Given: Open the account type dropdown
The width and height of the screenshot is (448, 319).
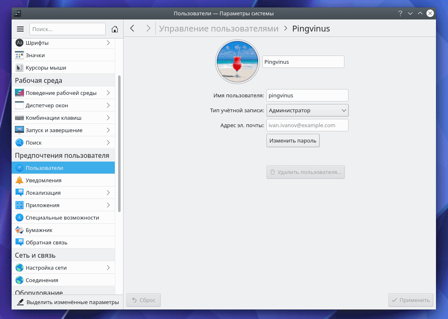Looking at the screenshot, I should (307, 110).
